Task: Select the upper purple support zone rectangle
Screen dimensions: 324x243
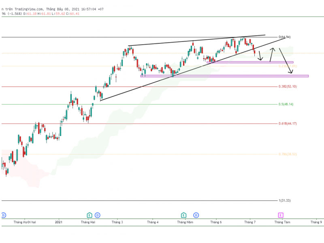Action: coord(250,62)
